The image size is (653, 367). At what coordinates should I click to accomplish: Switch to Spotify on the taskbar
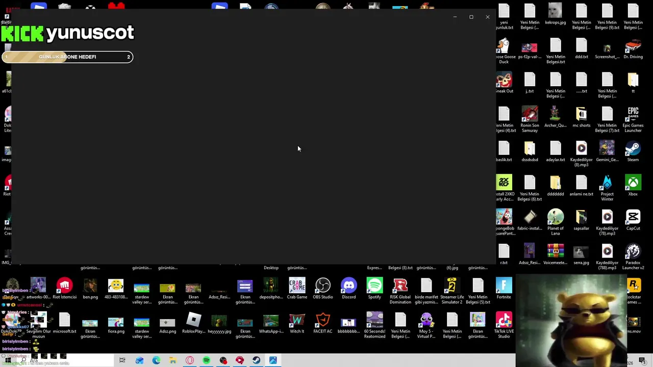pos(206,360)
